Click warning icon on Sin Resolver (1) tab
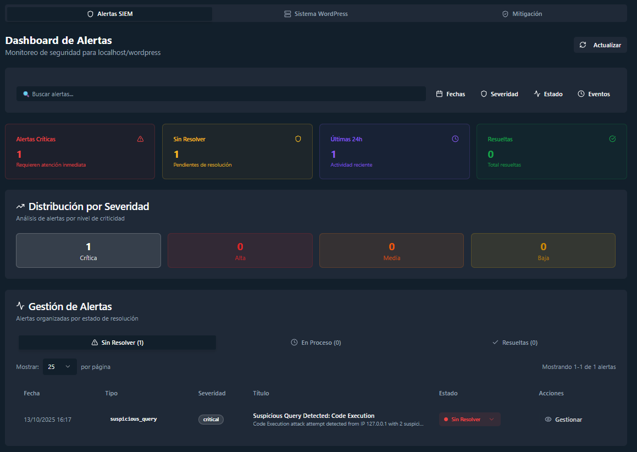 (x=95, y=343)
